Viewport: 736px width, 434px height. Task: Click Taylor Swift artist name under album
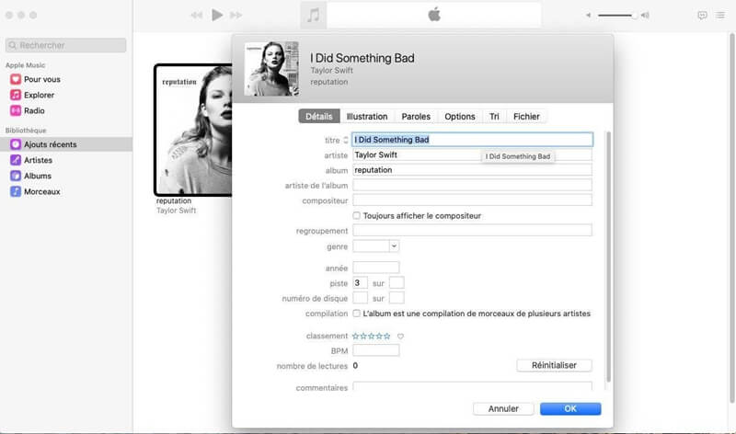point(177,211)
